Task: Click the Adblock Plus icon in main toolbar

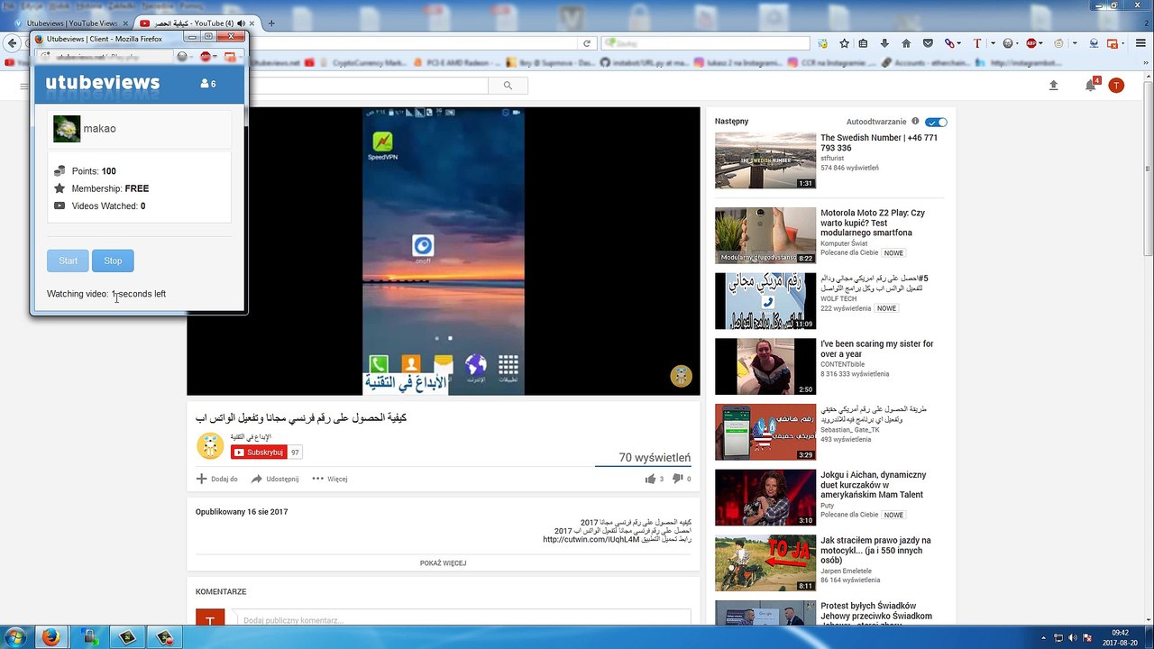Action: (x=1031, y=43)
